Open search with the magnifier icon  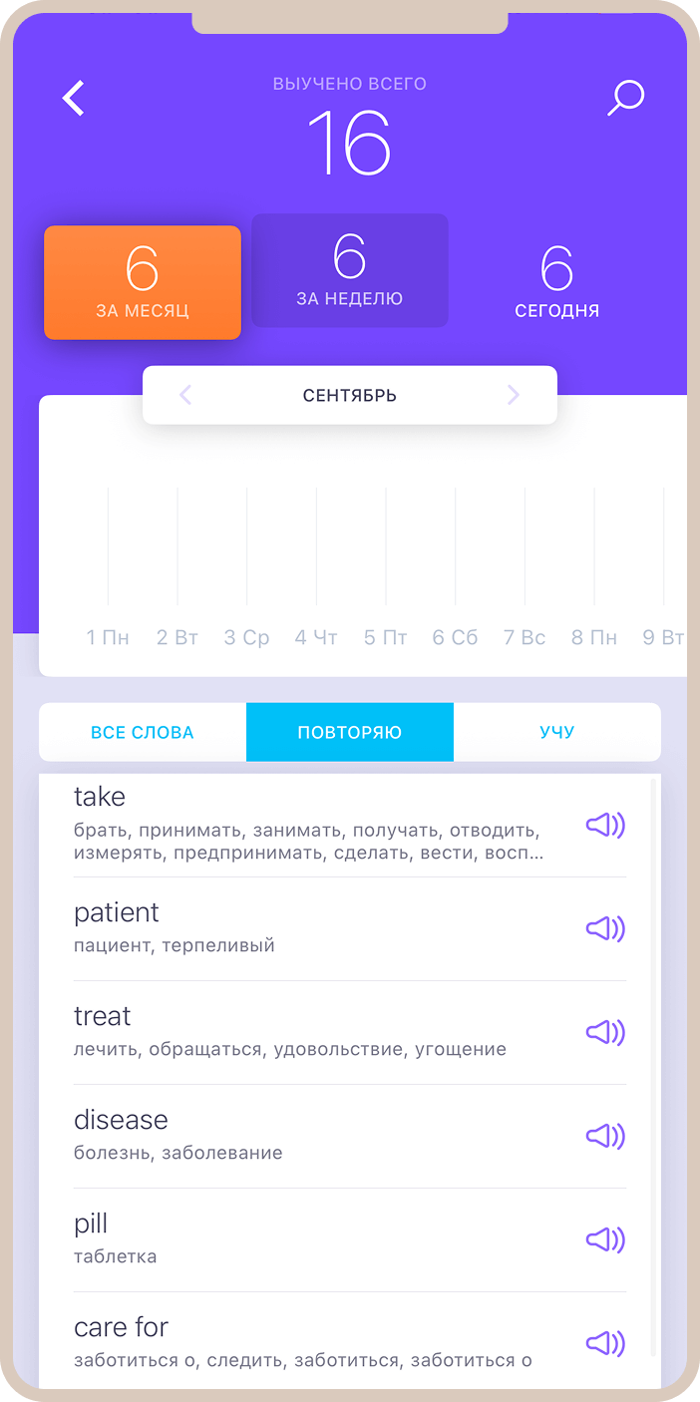[626, 99]
